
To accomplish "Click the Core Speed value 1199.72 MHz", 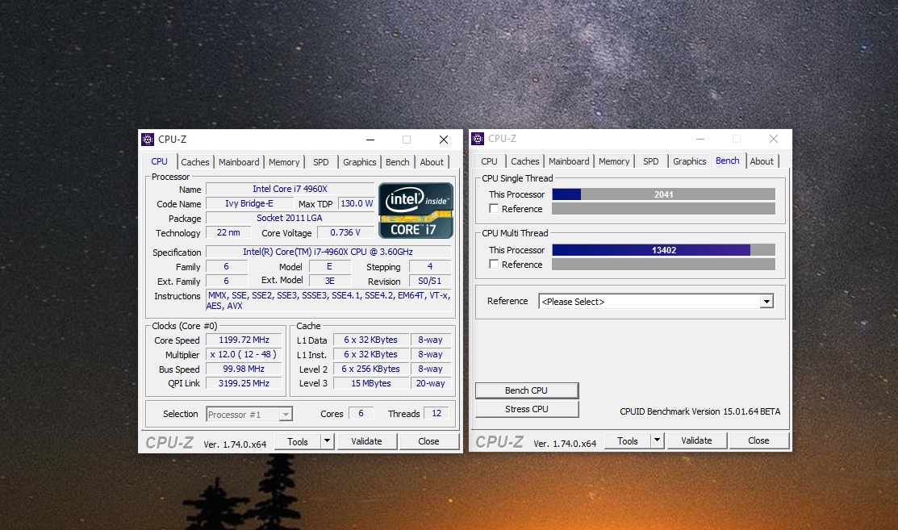I will pos(244,340).
